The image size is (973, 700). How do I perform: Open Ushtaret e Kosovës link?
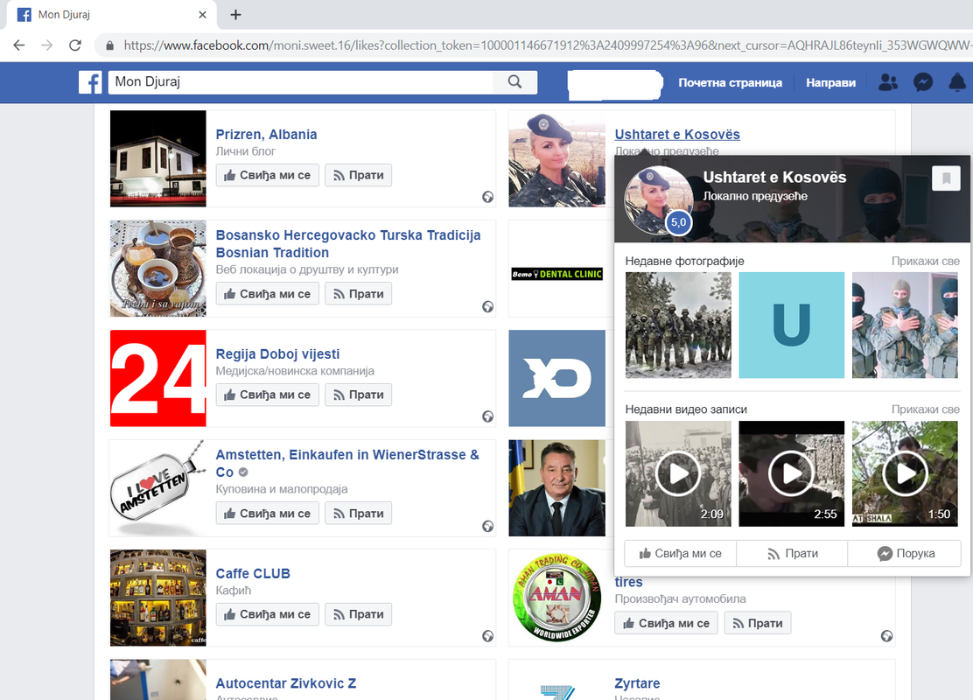pyautogui.click(x=677, y=135)
